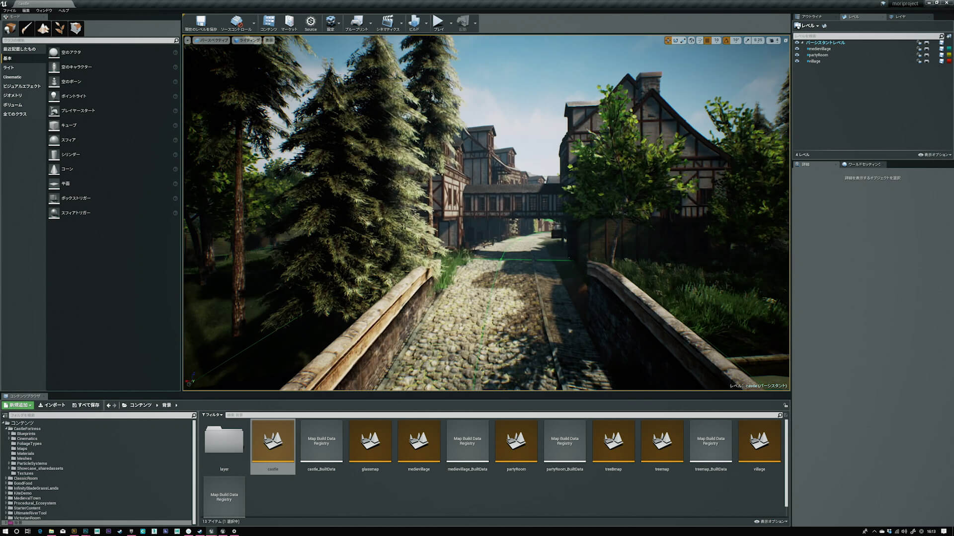
Task: Change the color swatch of the village level
Action: coord(950,62)
